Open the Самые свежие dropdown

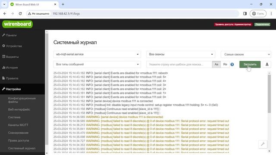click(x=246, y=55)
